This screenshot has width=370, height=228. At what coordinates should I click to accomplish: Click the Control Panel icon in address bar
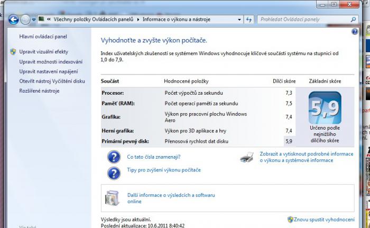tap(41, 20)
